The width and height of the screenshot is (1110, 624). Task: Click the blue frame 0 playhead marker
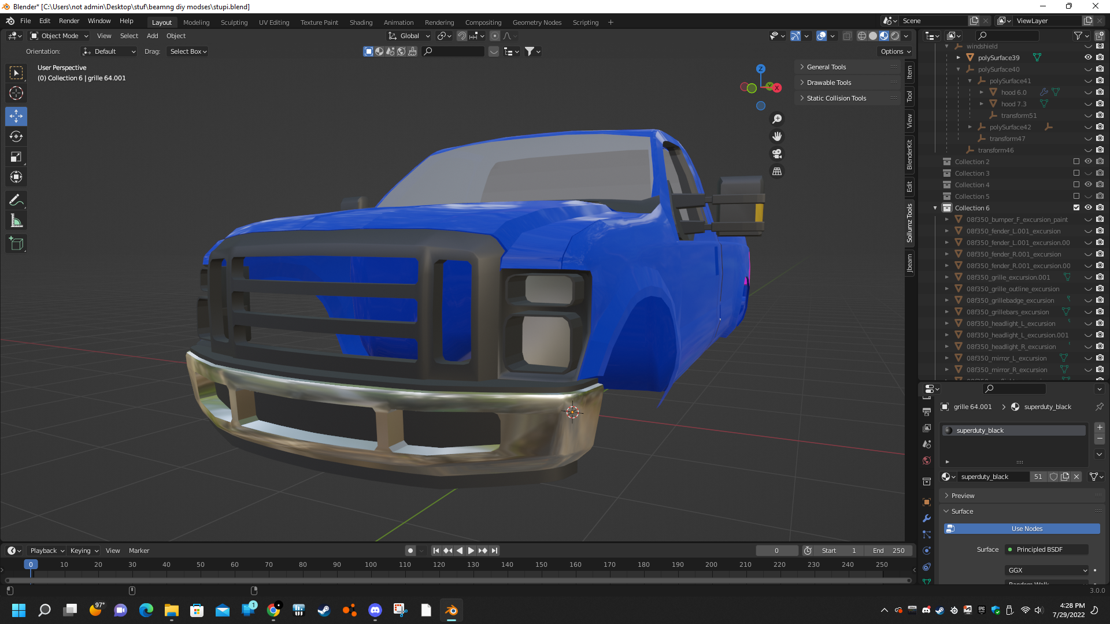(31, 564)
